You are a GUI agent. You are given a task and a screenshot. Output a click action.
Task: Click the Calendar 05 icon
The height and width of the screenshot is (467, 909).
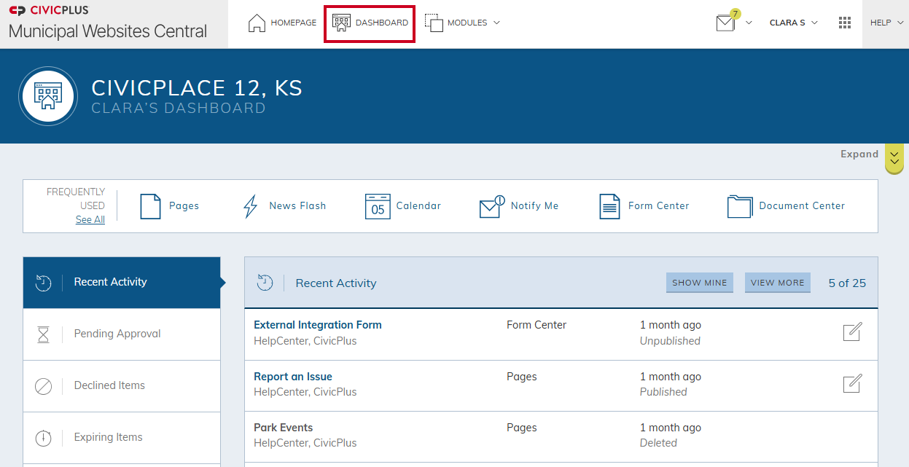(378, 206)
